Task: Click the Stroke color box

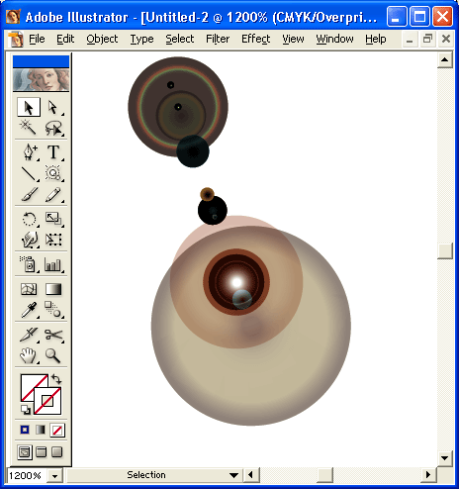Action: [47, 401]
